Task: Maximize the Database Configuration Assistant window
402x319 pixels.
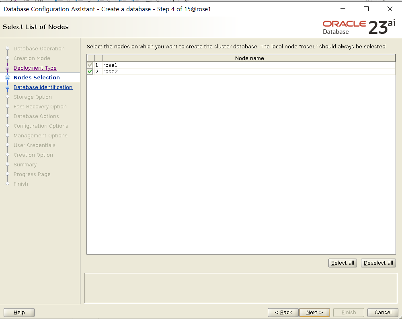Action: (x=366, y=9)
